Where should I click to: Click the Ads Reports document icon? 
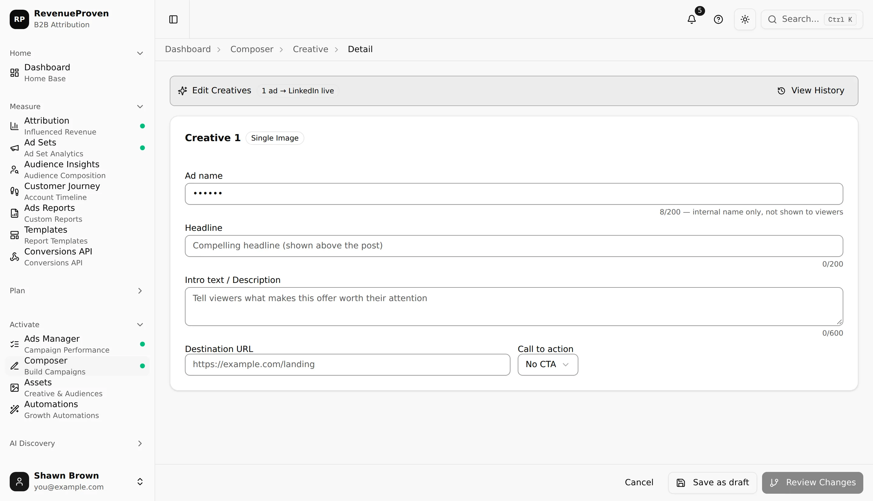tap(15, 213)
